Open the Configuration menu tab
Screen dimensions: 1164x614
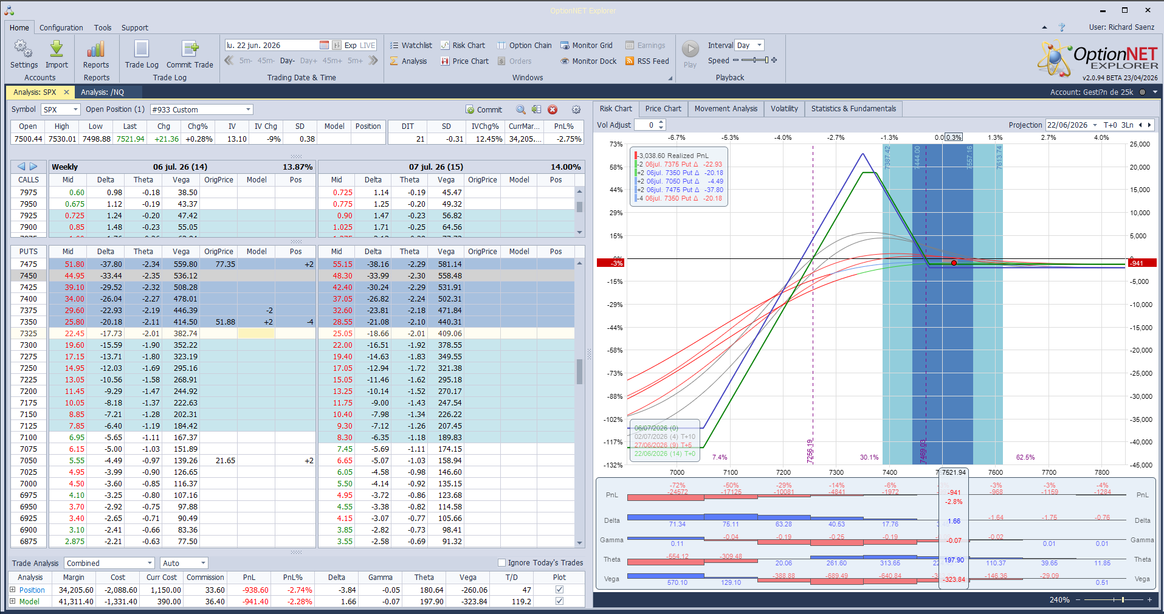coord(61,27)
